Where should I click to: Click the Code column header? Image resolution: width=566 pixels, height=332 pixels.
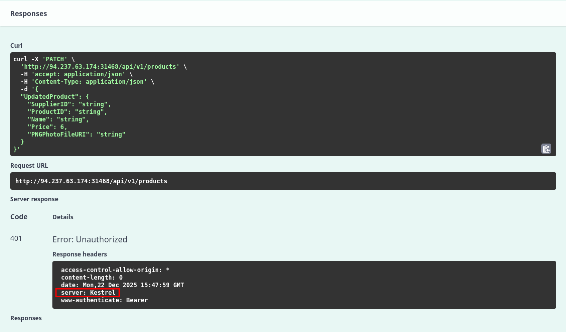[x=19, y=217]
